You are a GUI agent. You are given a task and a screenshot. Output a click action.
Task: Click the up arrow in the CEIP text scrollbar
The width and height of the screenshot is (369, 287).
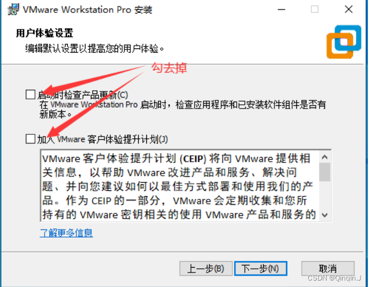325,157
